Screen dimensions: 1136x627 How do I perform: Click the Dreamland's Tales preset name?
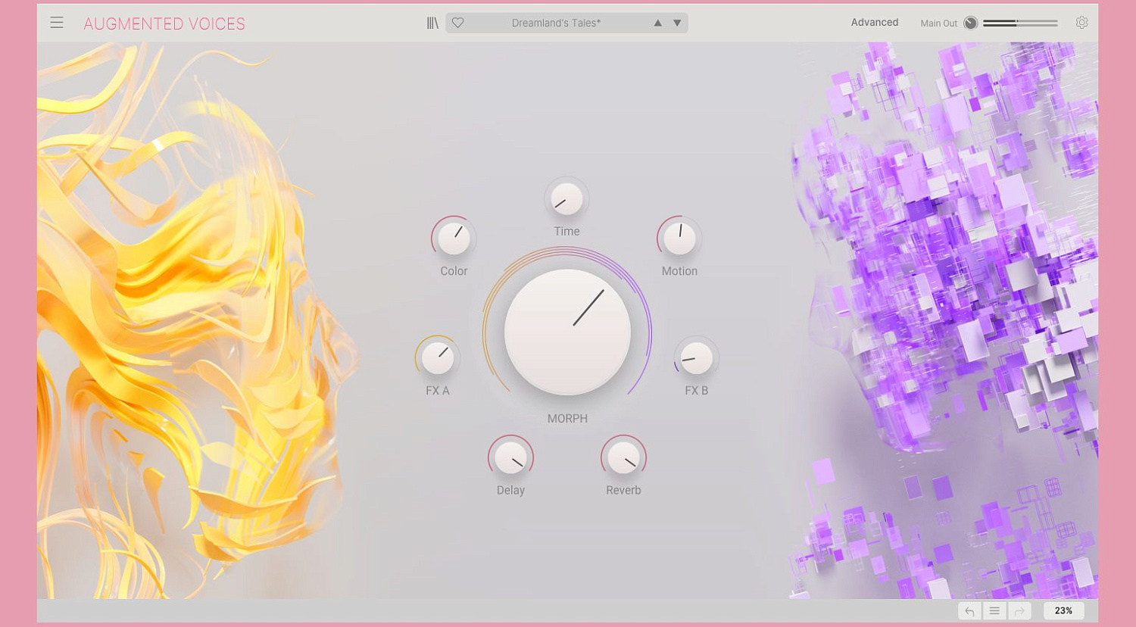[x=556, y=23]
